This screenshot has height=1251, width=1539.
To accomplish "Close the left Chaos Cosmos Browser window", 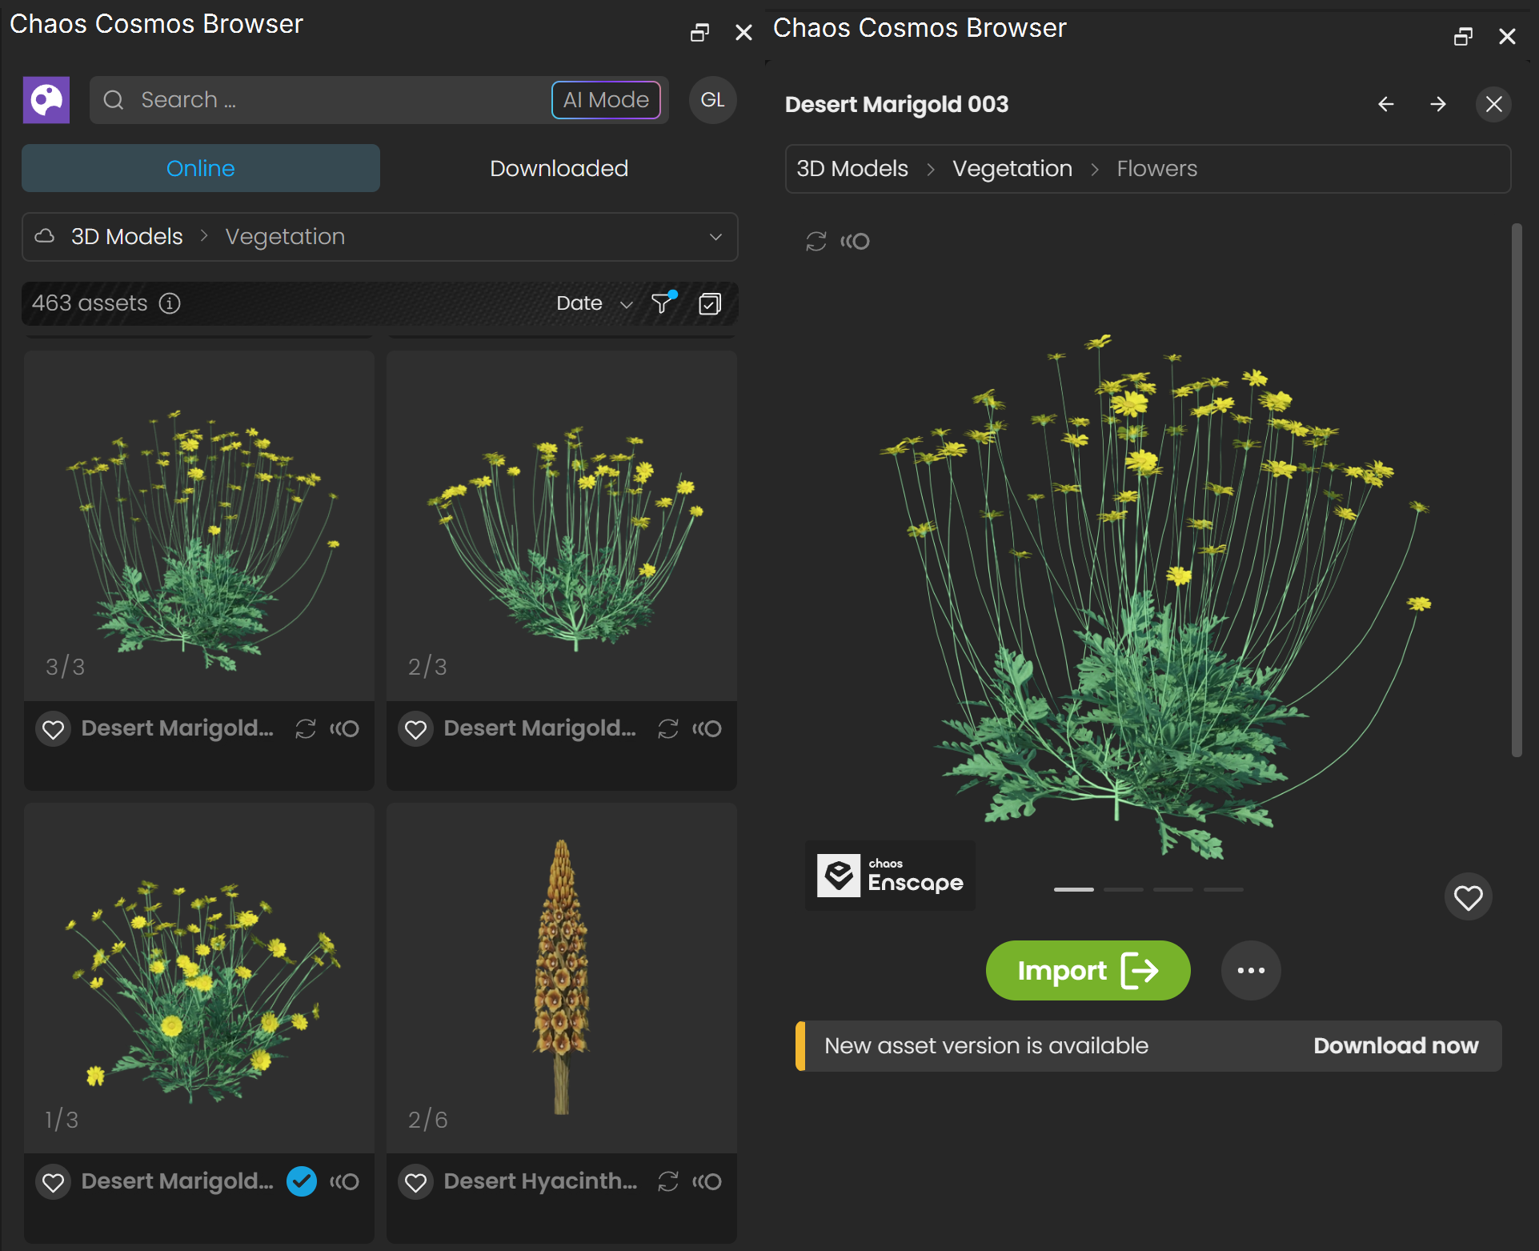I will click(x=743, y=33).
